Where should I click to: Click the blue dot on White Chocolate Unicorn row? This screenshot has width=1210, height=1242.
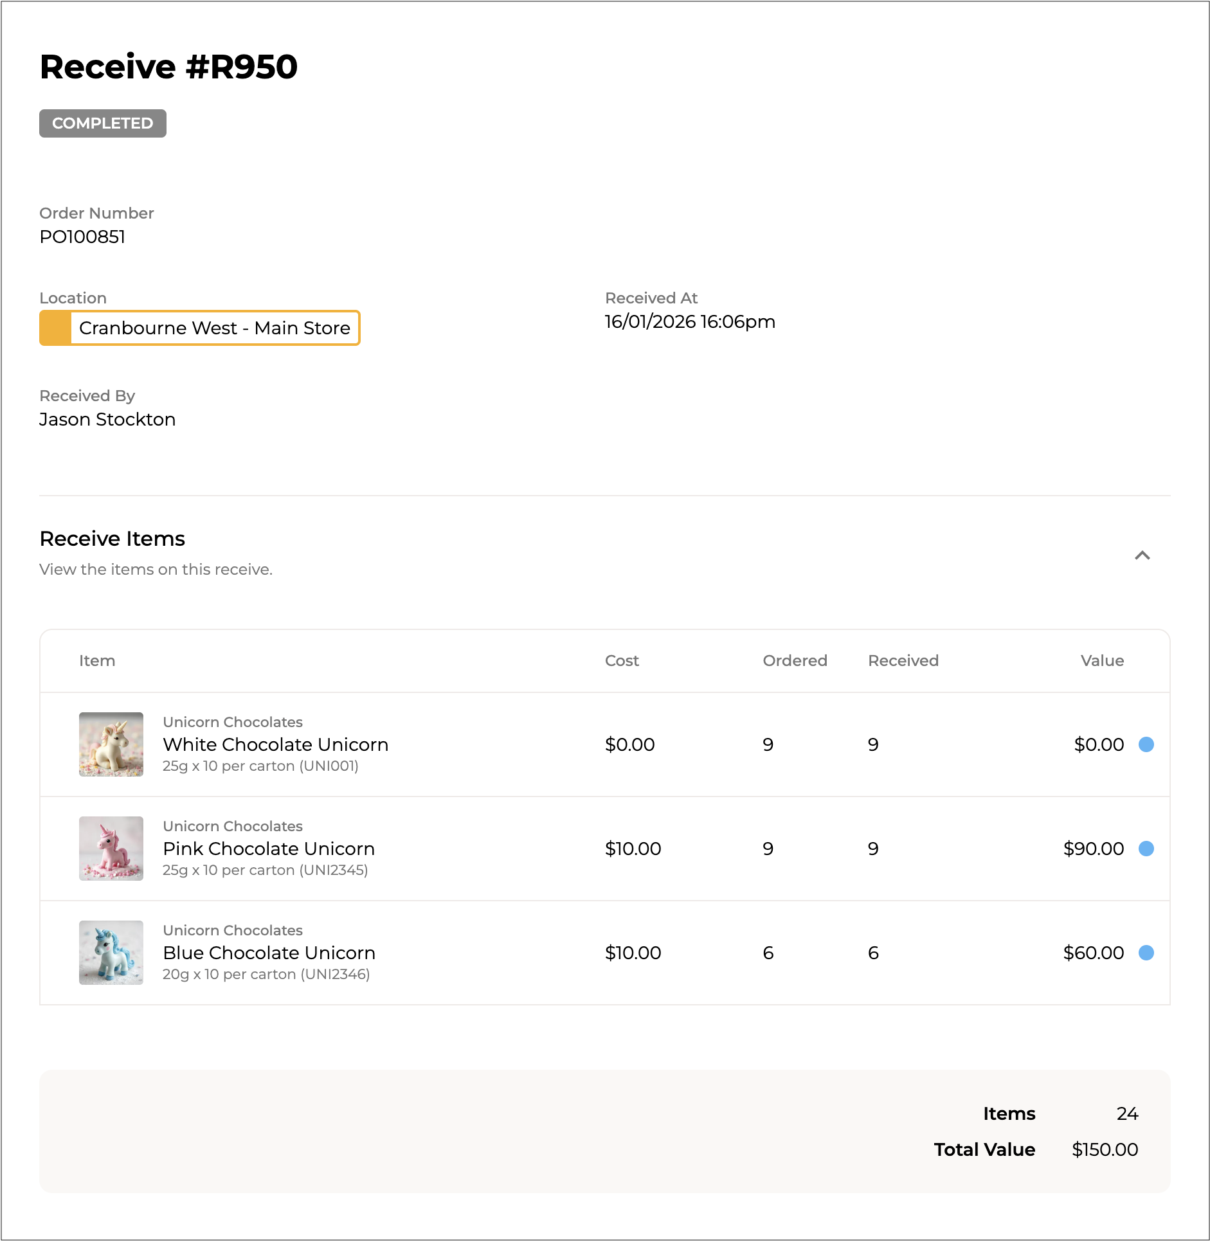click(1146, 744)
